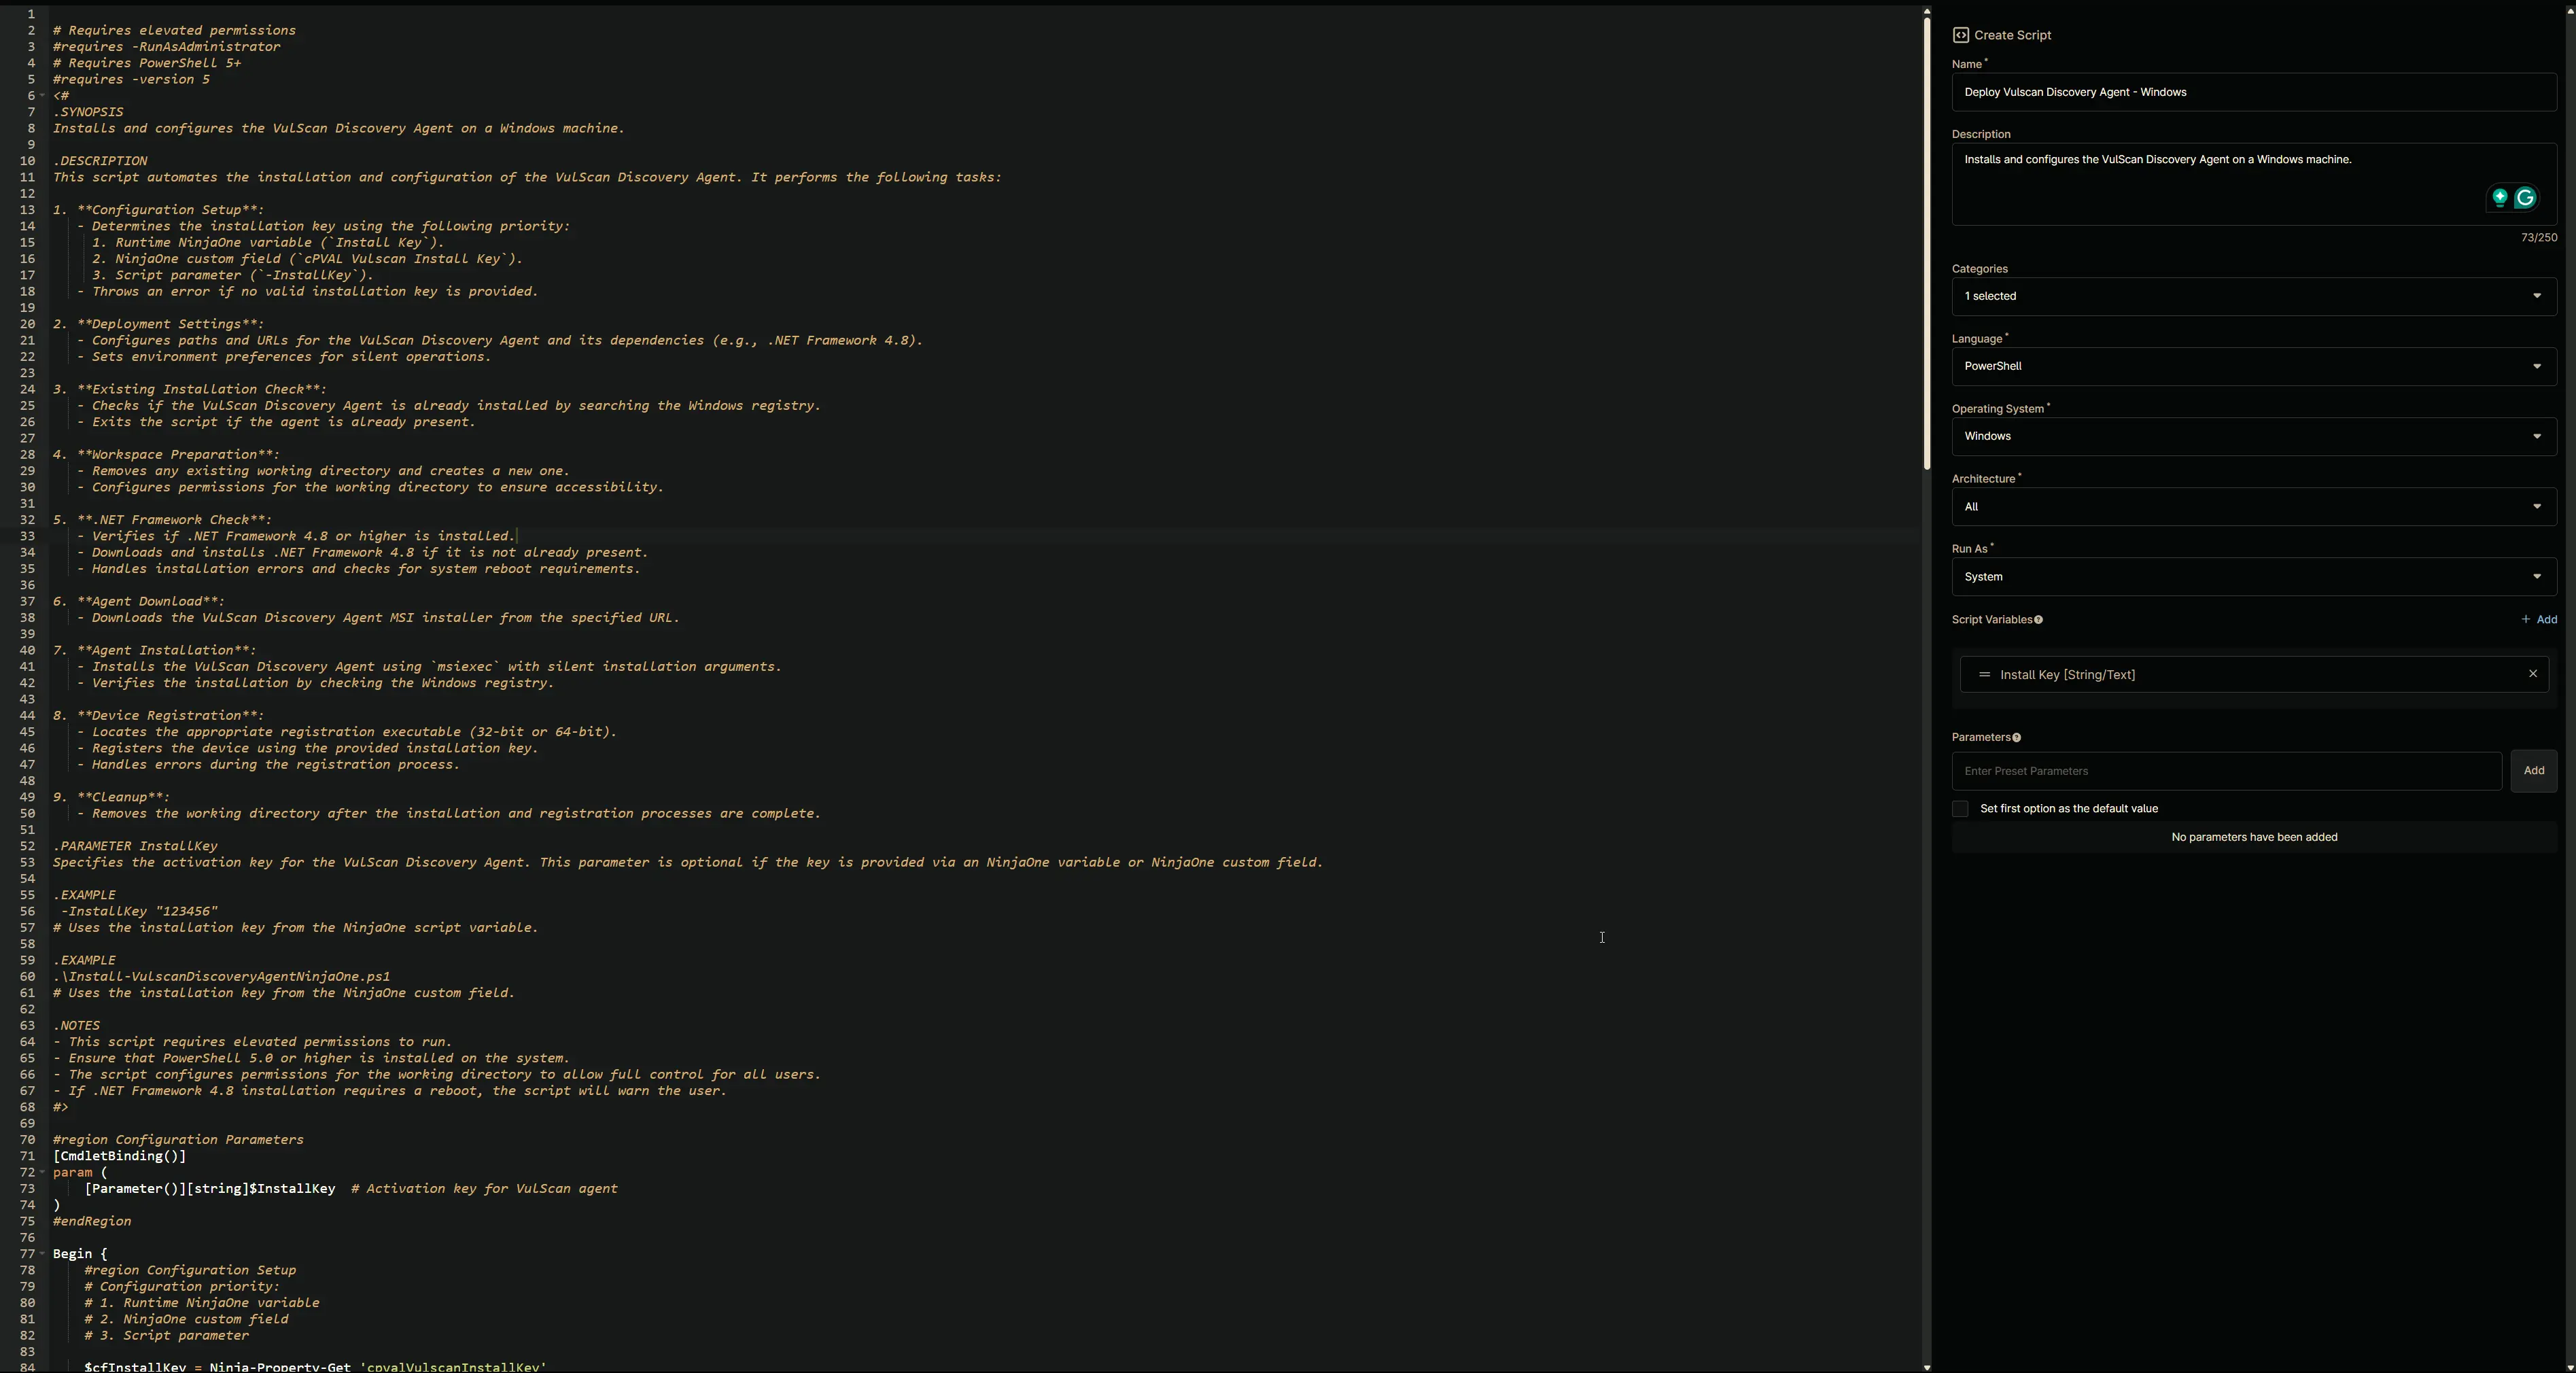This screenshot has height=1373, width=2576.
Task: Click inside the Description text area
Action: coord(2254,184)
